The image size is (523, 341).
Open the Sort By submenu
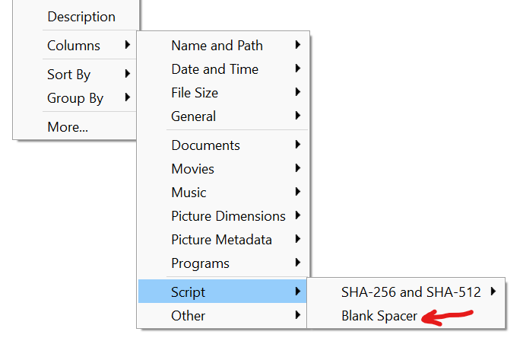click(76, 74)
